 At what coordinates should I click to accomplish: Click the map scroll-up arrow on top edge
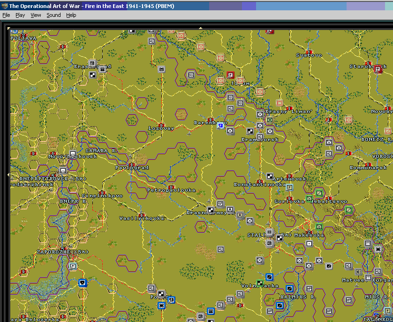[x=200, y=28]
